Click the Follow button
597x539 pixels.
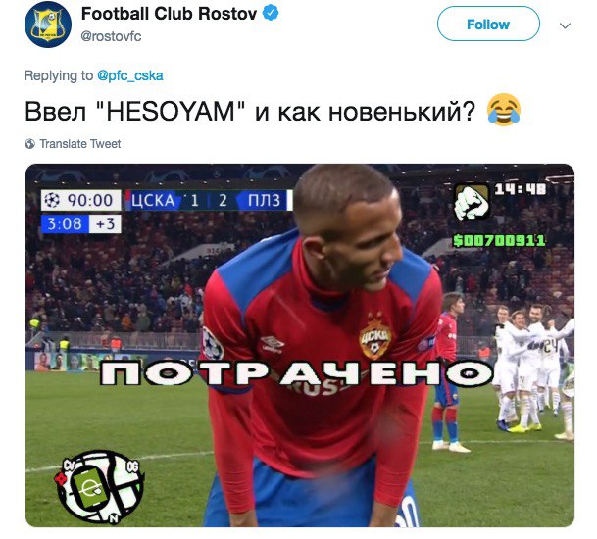[488, 24]
